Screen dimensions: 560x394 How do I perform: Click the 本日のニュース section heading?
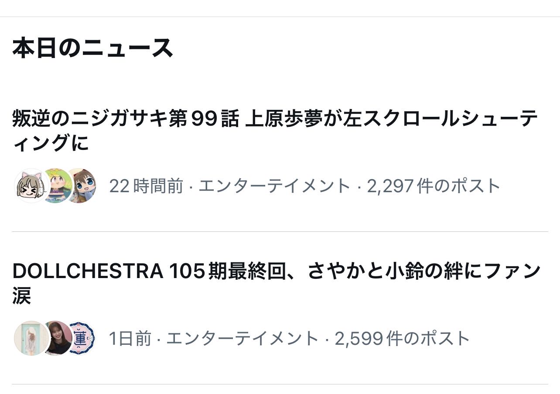pyautogui.click(x=93, y=48)
